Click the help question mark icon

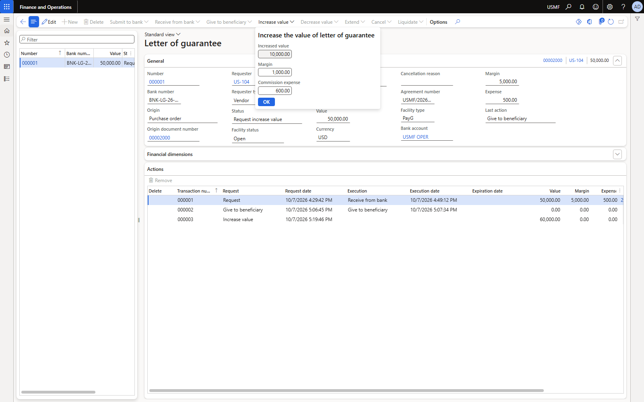pos(623,7)
